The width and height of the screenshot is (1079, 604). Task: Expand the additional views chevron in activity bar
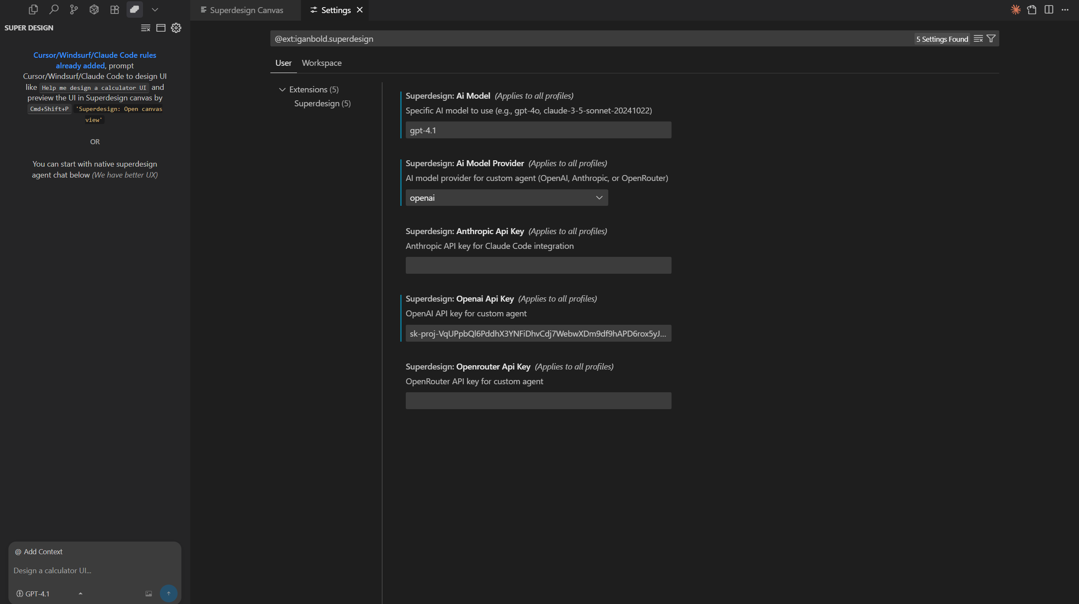(x=155, y=10)
